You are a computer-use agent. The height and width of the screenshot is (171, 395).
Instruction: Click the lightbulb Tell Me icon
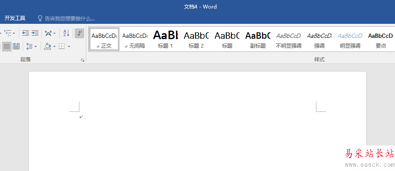[40, 18]
